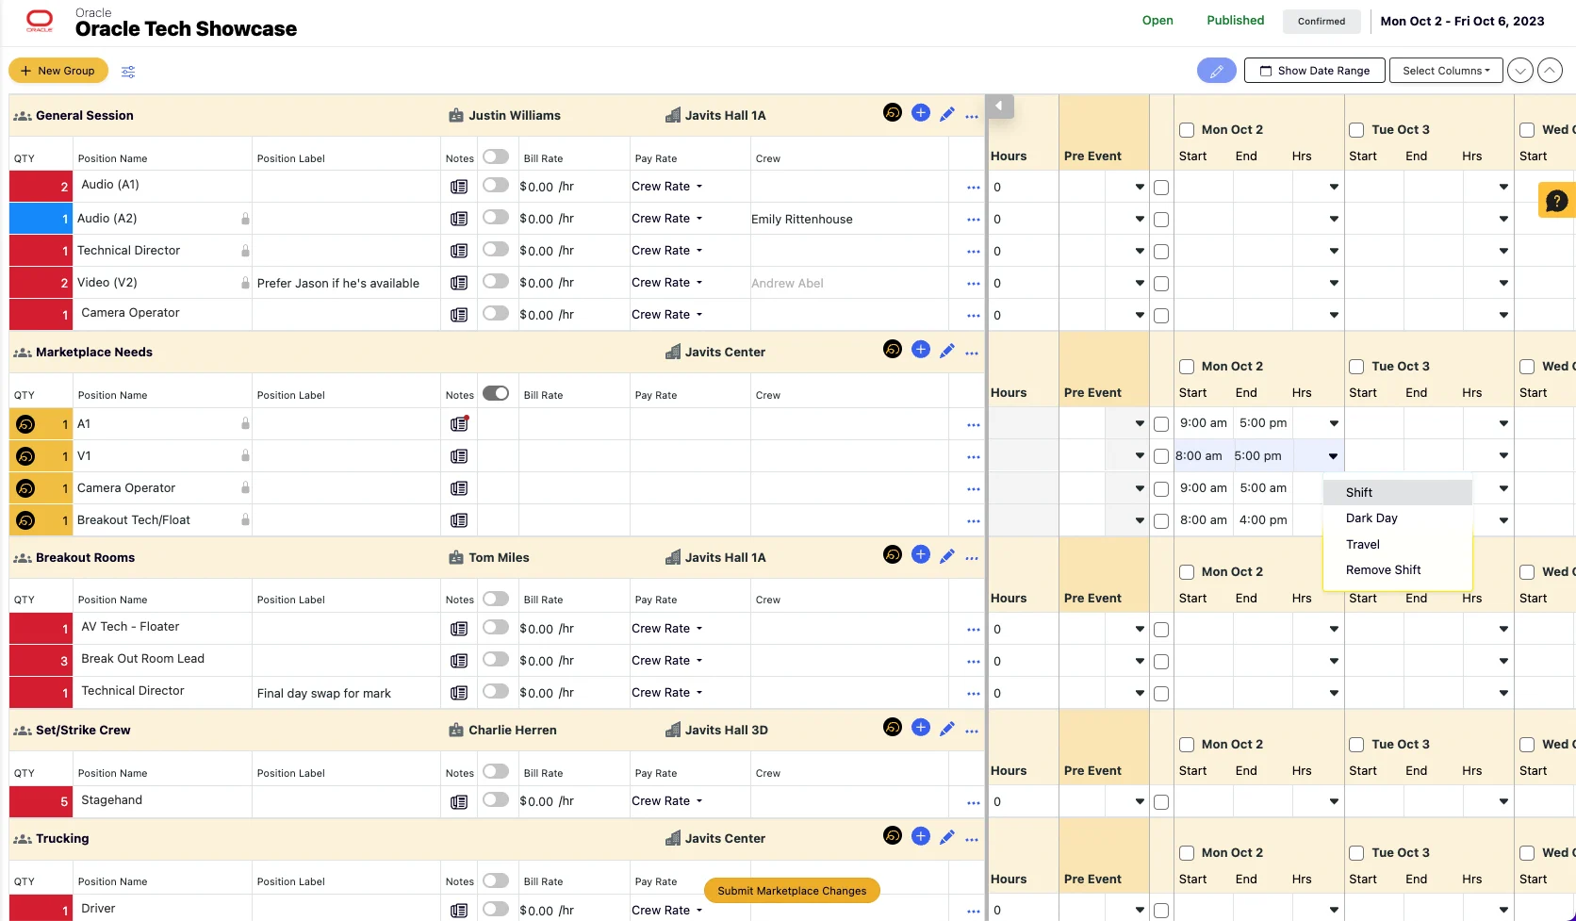Image resolution: width=1576 pixels, height=921 pixels.
Task: Open Trucking group more options
Action: 972,840
